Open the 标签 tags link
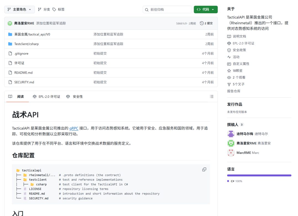Screen dimensions: 298x216 tap(58, 9)
